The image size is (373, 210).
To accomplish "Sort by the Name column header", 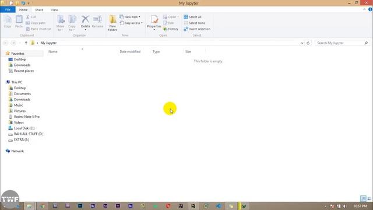I will click(x=53, y=52).
